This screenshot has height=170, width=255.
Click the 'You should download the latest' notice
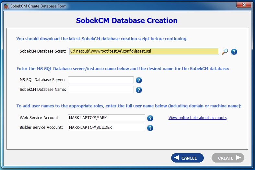pos(102,39)
